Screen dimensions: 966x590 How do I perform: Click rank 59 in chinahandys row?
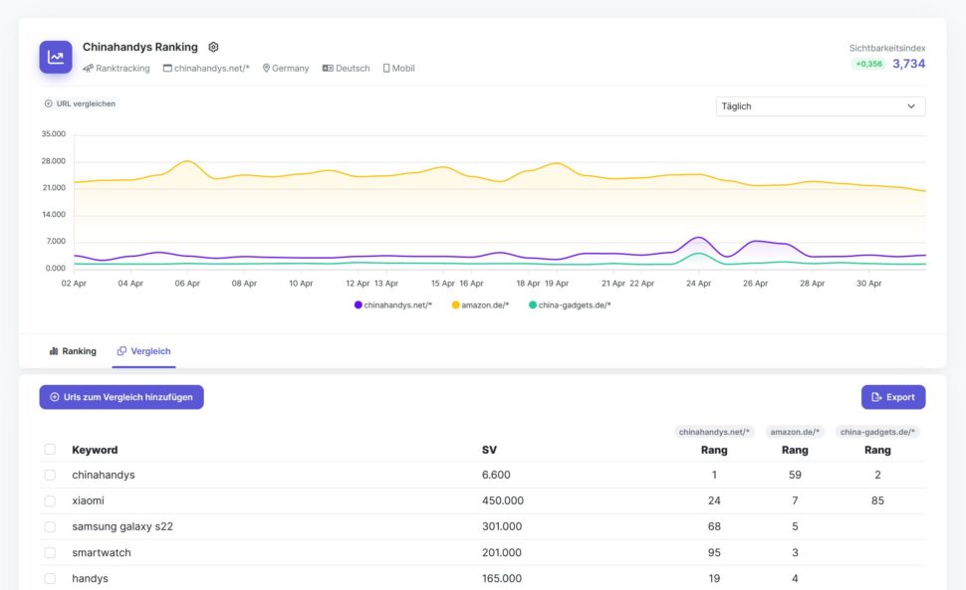(795, 475)
